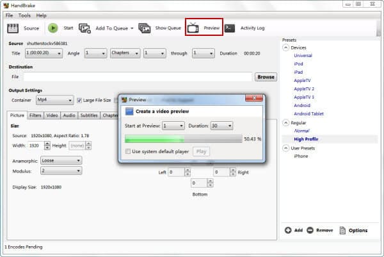This screenshot has width=384, height=257.
Task: Enable Use system default player
Action: [128, 151]
